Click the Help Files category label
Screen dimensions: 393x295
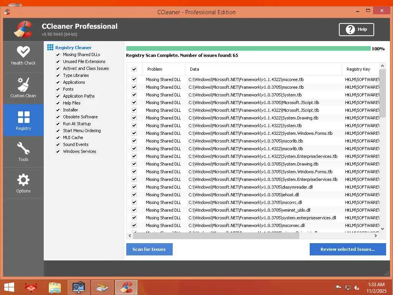click(72, 103)
